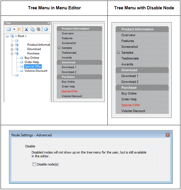Click Download 2 in editor preview menu
The image size is (181, 190).
coord(69,72)
